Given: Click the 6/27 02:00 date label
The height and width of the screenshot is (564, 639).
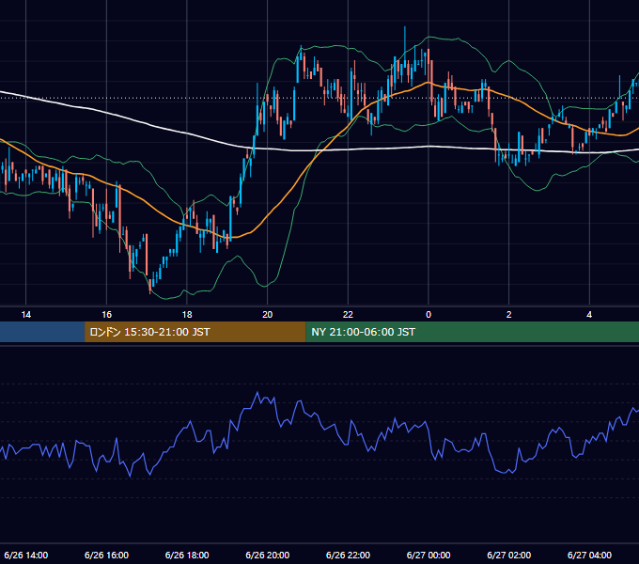Looking at the screenshot, I should click(x=509, y=555).
